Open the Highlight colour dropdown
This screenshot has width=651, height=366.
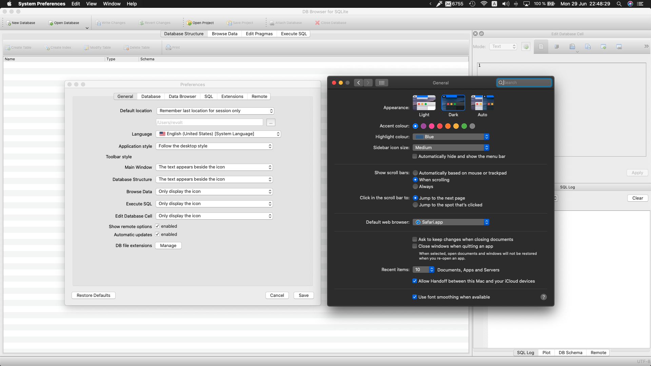point(451,137)
